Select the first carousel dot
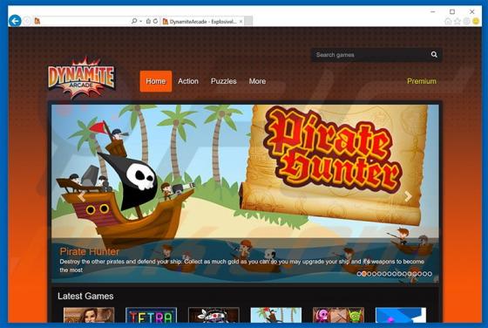The height and width of the screenshot is (328, 488). coord(359,274)
